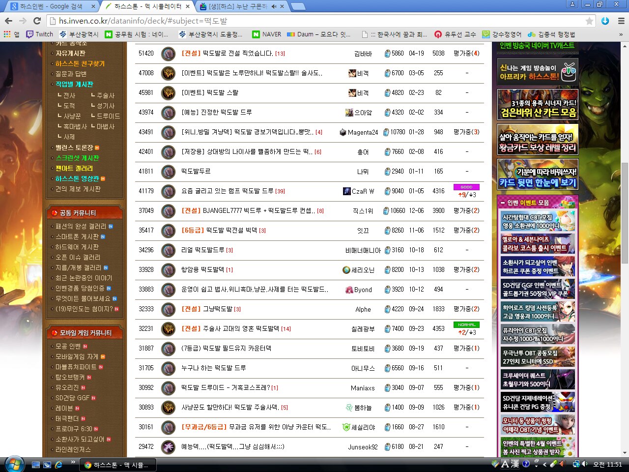The image size is (629, 472).
Task: Reload the page with the refresh icon
Action: pos(37,21)
